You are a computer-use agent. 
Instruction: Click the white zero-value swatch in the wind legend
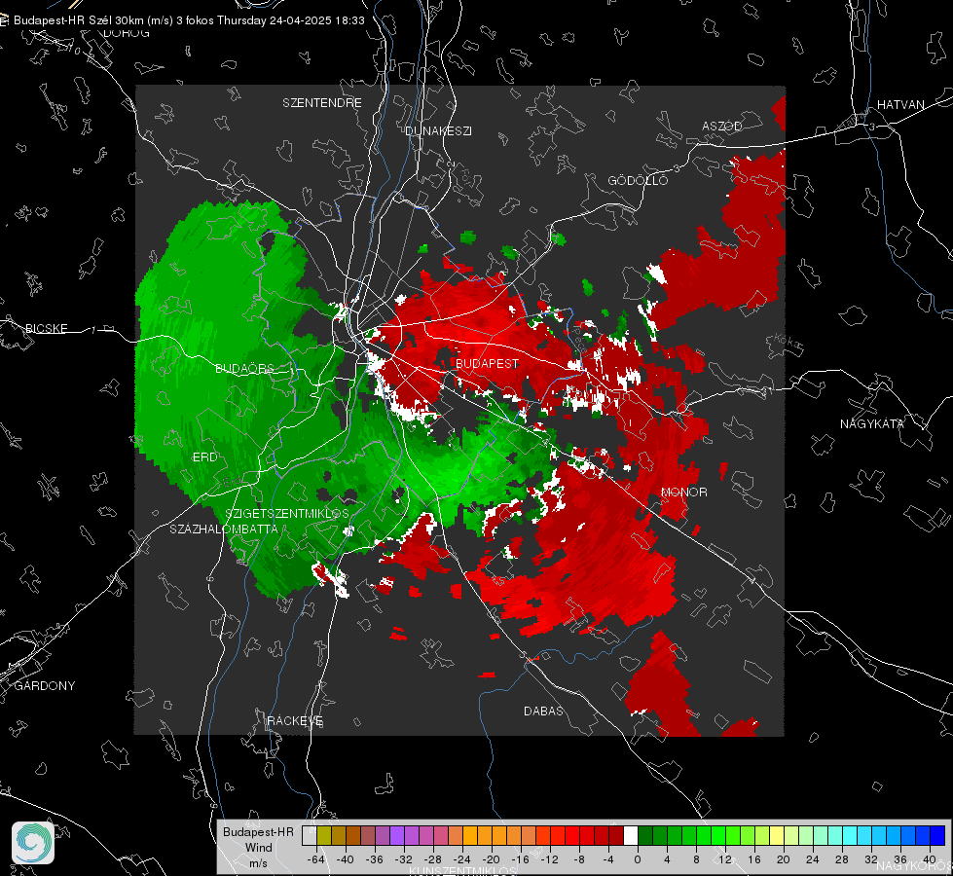[x=631, y=835]
